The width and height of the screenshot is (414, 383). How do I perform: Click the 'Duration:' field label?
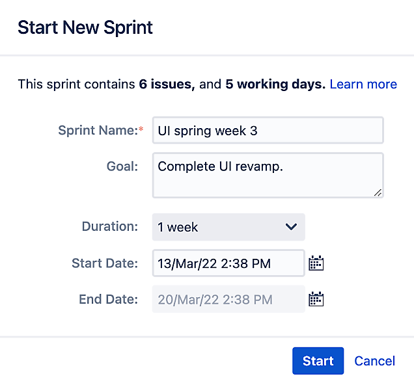[x=110, y=226]
